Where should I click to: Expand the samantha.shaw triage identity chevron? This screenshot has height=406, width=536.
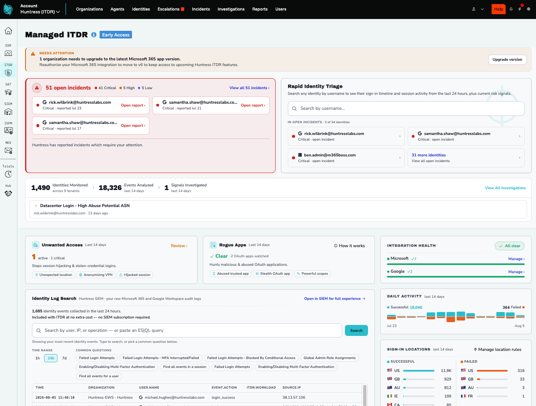click(520, 136)
